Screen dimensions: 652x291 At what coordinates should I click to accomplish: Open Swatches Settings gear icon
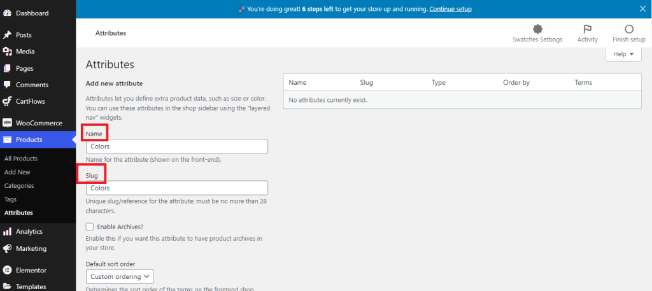pos(537,29)
